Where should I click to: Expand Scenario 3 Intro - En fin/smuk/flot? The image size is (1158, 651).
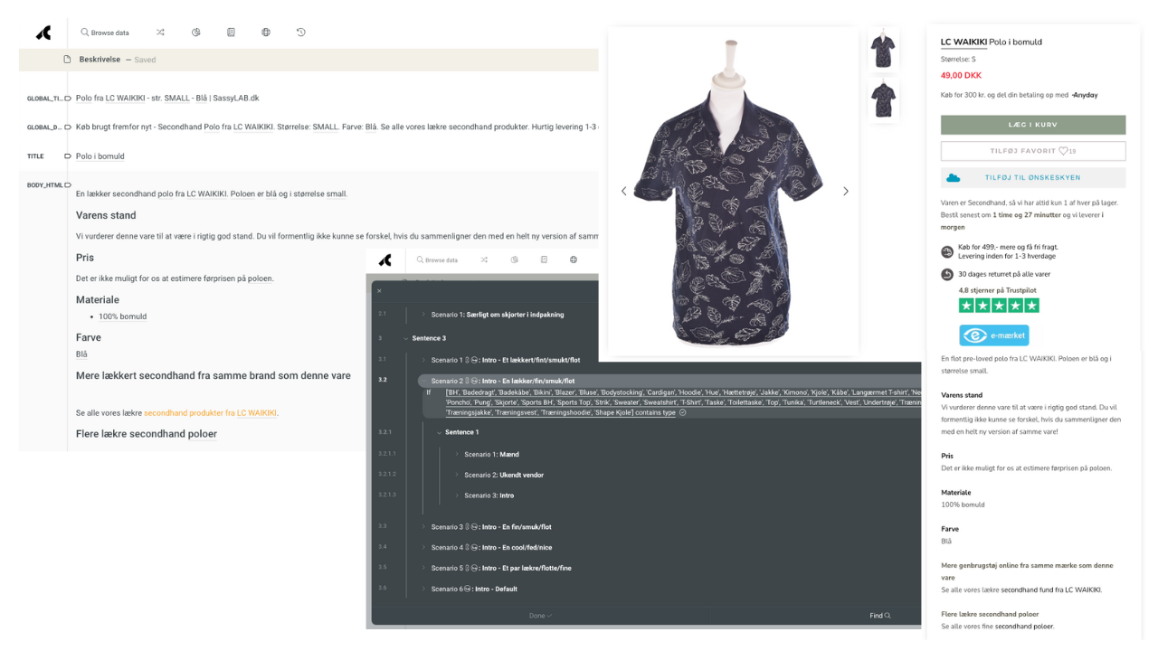click(423, 526)
